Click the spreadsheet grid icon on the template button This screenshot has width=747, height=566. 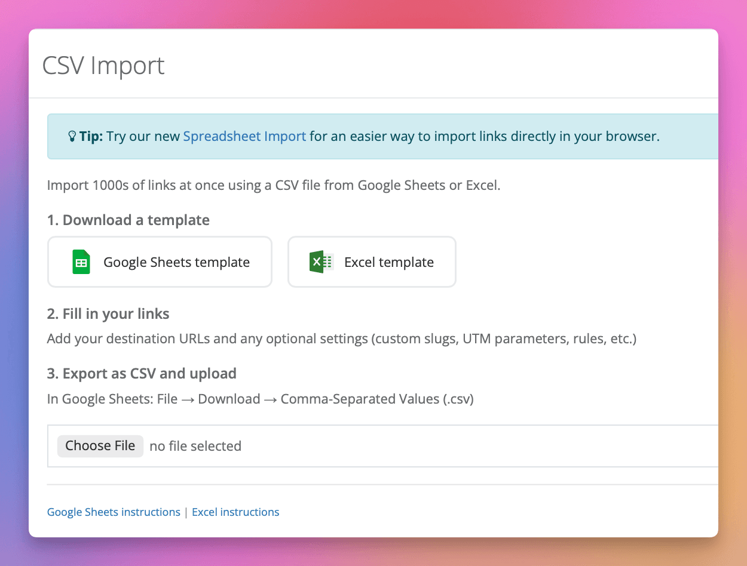click(81, 262)
